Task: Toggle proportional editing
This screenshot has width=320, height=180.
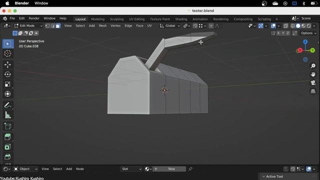Action: pyautogui.click(x=211, y=26)
